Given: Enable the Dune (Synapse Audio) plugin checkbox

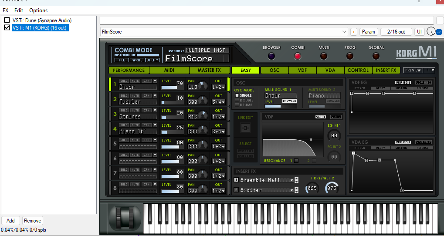Looking at the screenshot, I should coord(7,20).
